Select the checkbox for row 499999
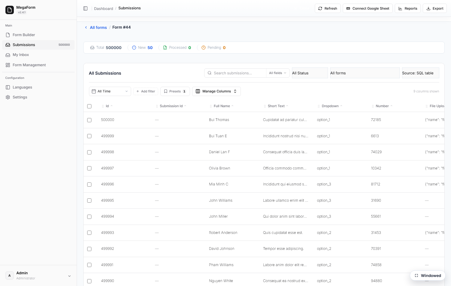This screenshot has width=451, height=286. pos(89,136)
